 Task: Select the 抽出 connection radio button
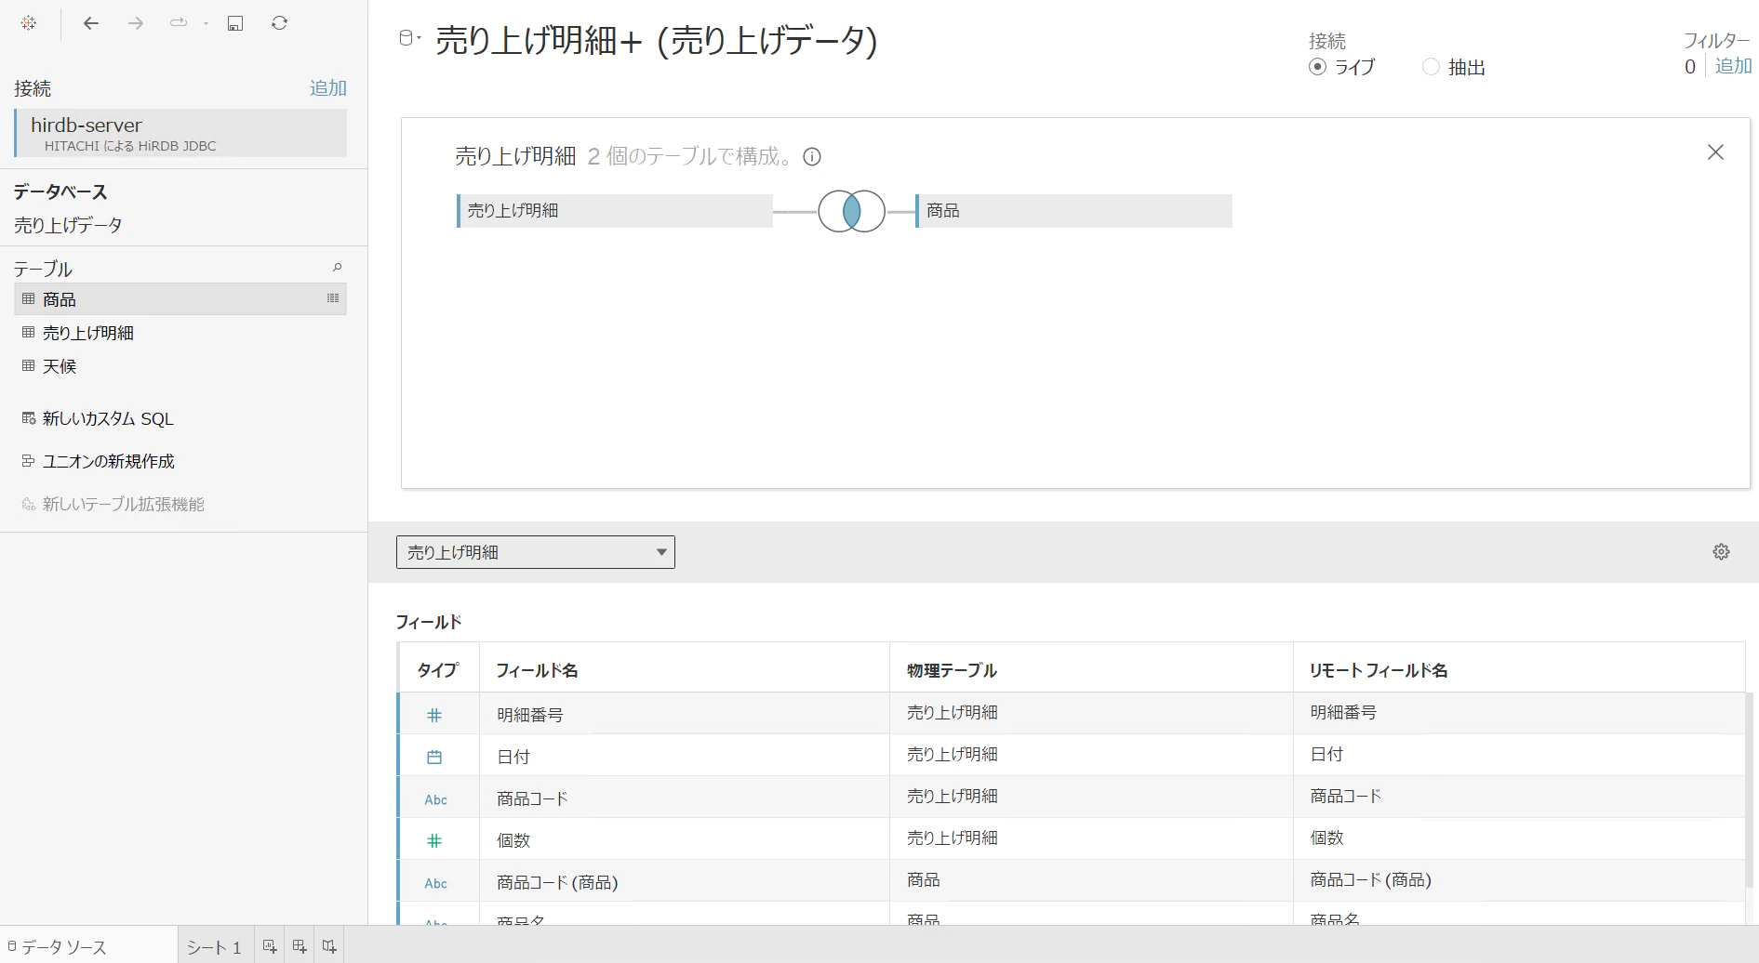tap(1431, 67)
